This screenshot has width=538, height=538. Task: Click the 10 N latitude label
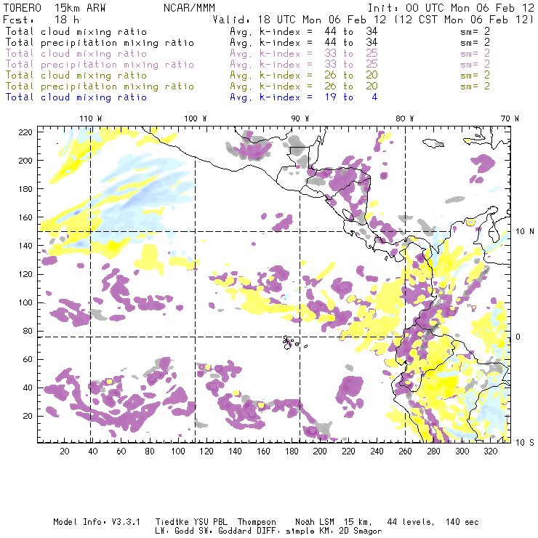coord(523,231)
